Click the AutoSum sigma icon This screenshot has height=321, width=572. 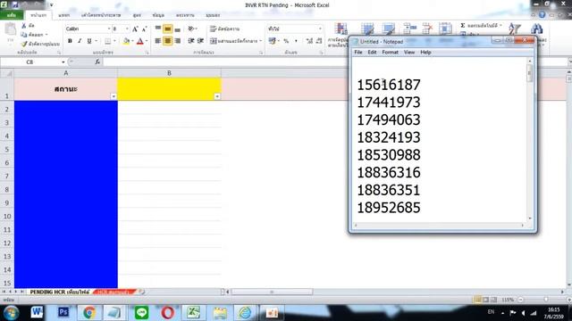(x=463, y=26)
